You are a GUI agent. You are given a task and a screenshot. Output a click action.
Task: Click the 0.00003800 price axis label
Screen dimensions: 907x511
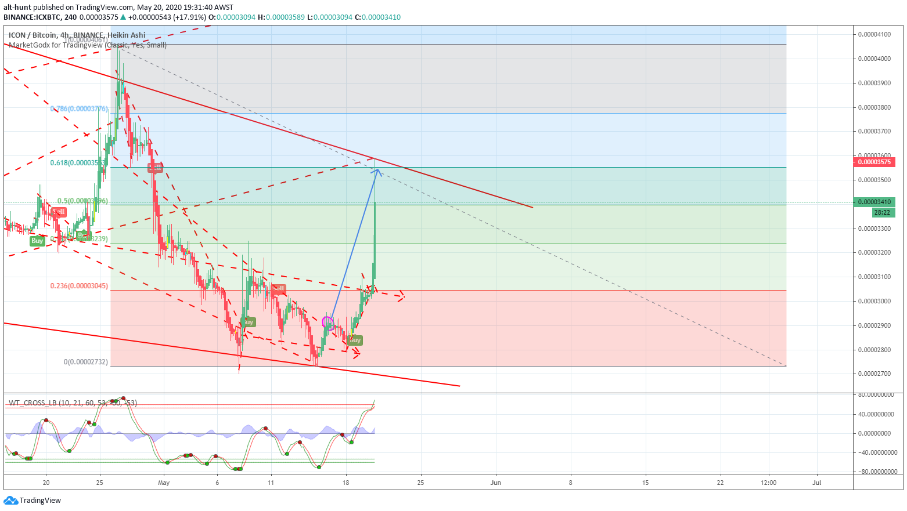tap(874, 107)
